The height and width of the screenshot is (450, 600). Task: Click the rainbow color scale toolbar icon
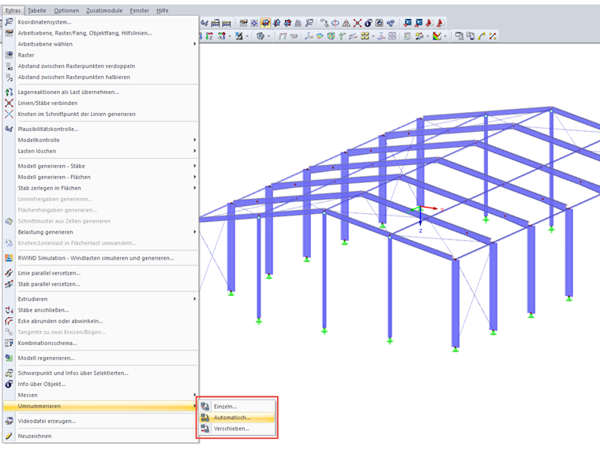click(x=437, y=36)
